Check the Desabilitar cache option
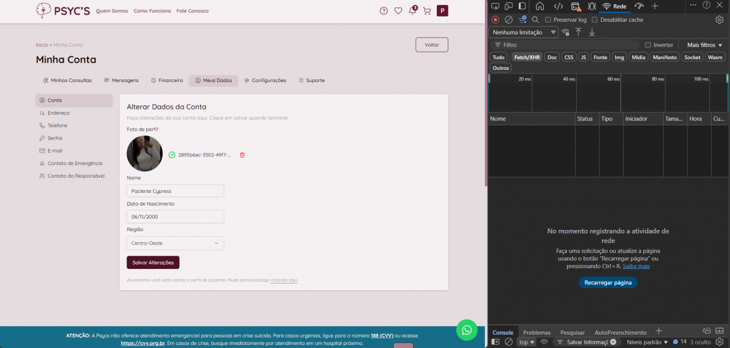 (x=595, y=19)
